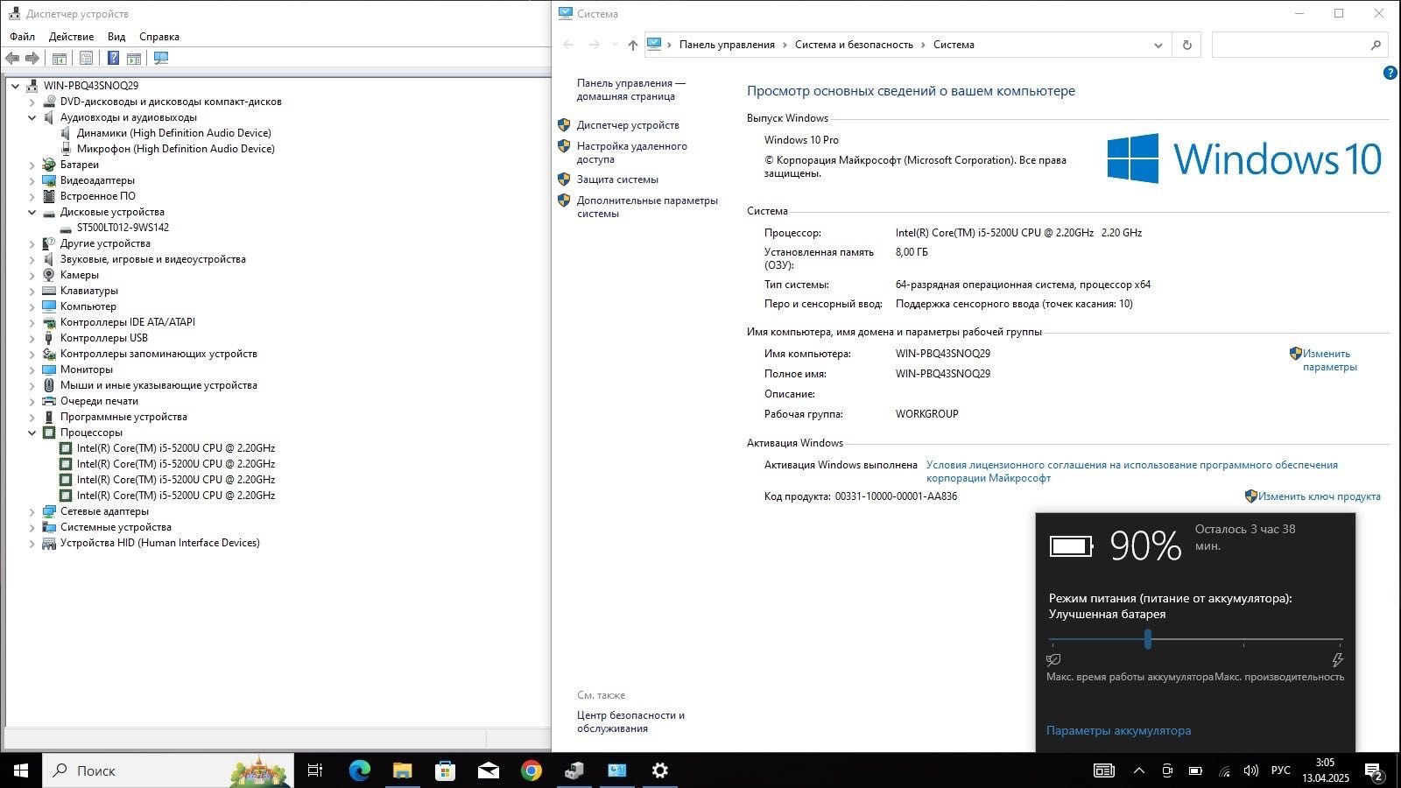Open Защита системы link
1401x788 pixels.
pos(617,179)
